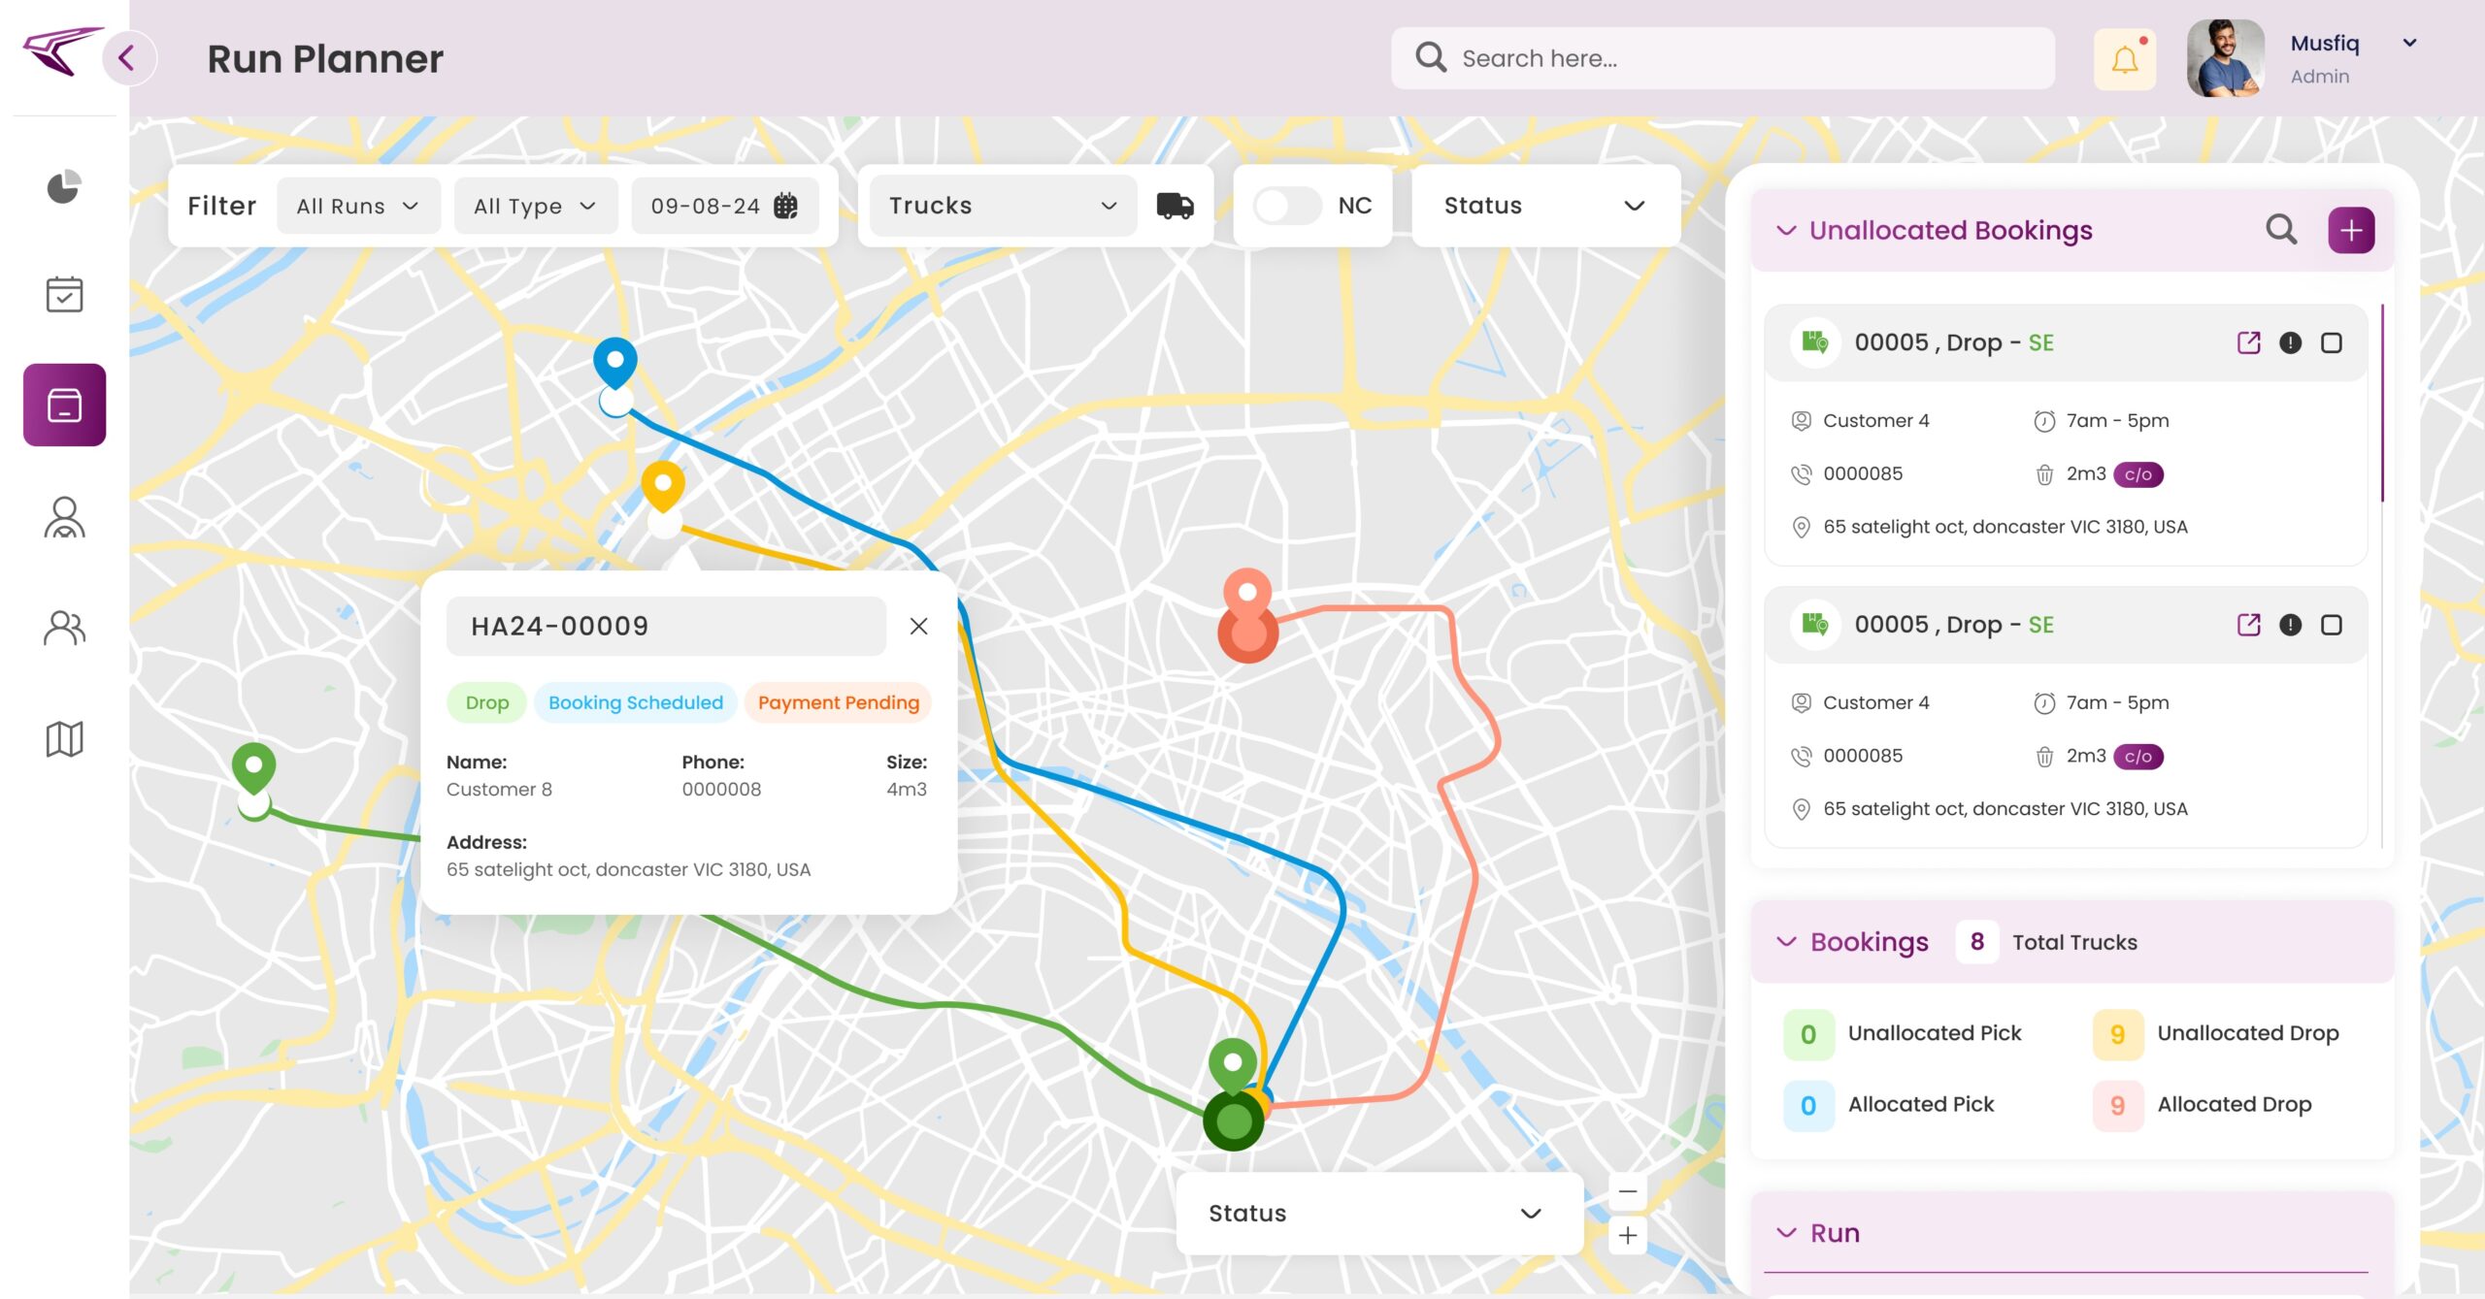Click the blue map pin marker
This screenshot has height=1299, width=2485.
(615, 362)
